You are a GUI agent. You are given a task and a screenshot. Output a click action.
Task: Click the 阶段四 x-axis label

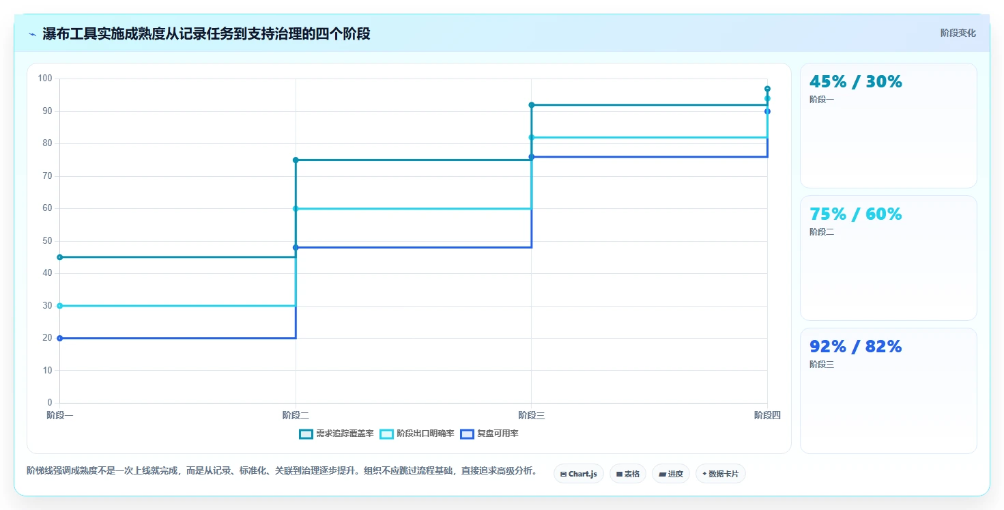coord(767,415)
